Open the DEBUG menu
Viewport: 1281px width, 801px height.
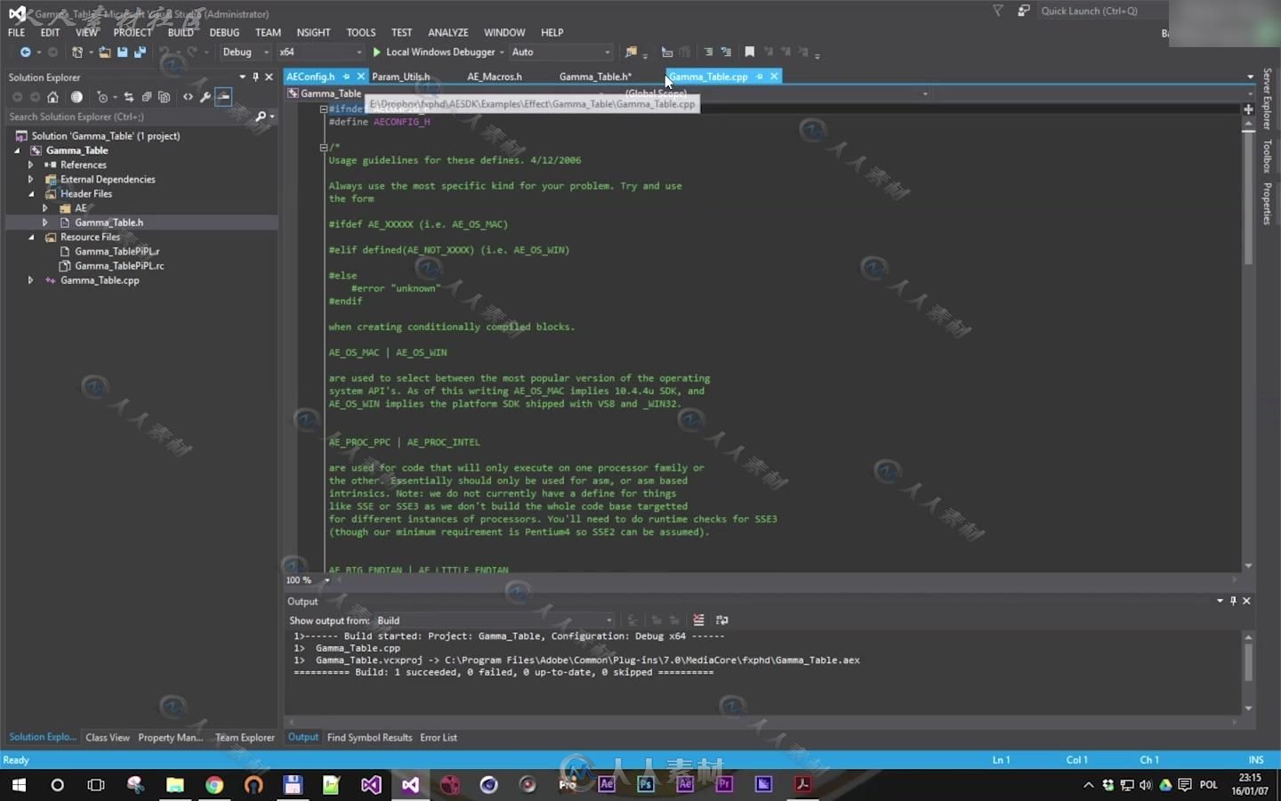click(x=224, y=32)
